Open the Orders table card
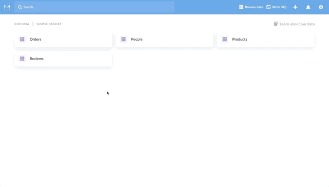 click(x=63, y=40)
